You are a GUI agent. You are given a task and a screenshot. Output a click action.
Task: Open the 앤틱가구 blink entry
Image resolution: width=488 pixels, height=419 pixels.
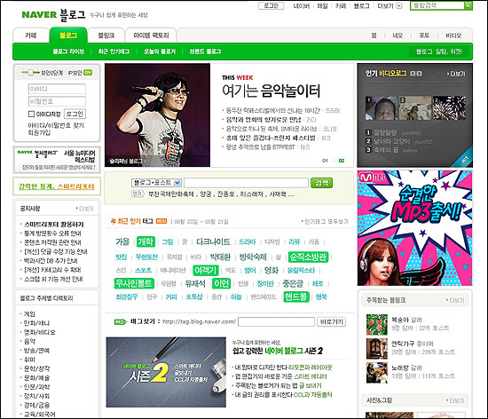pyautogui.click(x=402, y=344)
